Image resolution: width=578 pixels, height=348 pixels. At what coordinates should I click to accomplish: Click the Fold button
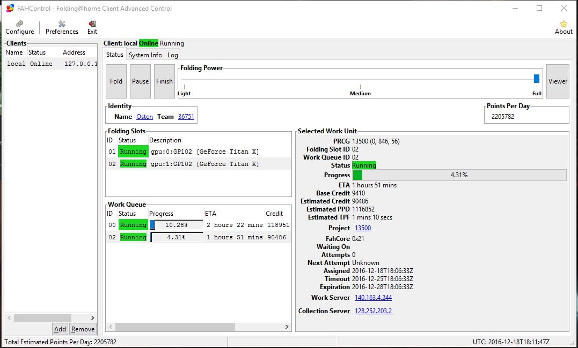(116, 81)
